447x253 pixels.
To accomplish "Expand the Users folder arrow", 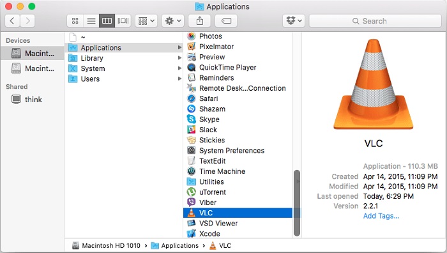I will (179, 79).
